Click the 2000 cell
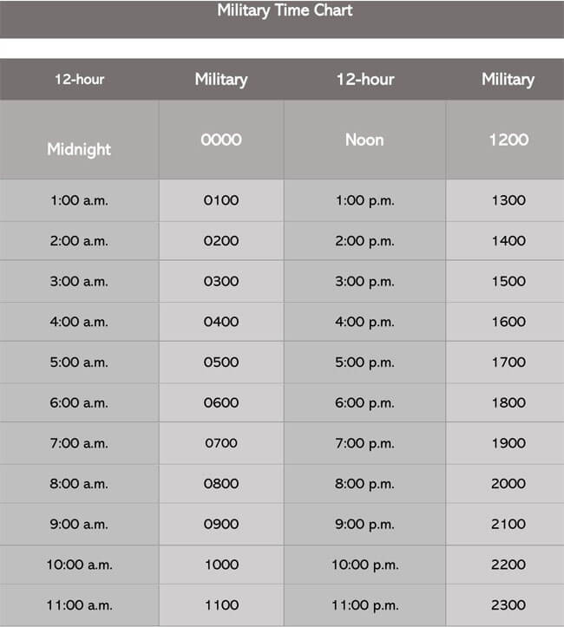 (x=508, y=484)
